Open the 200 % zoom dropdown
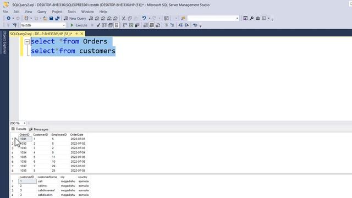The height and width of the screenshot is (198, 352). click(x=24, y=123)
